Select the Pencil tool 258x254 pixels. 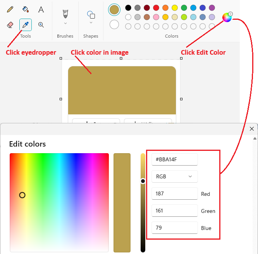(10, 9)
